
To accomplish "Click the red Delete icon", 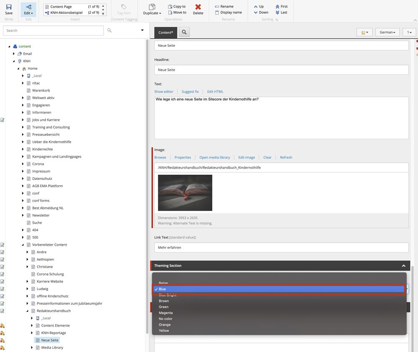I will [198, 7].
